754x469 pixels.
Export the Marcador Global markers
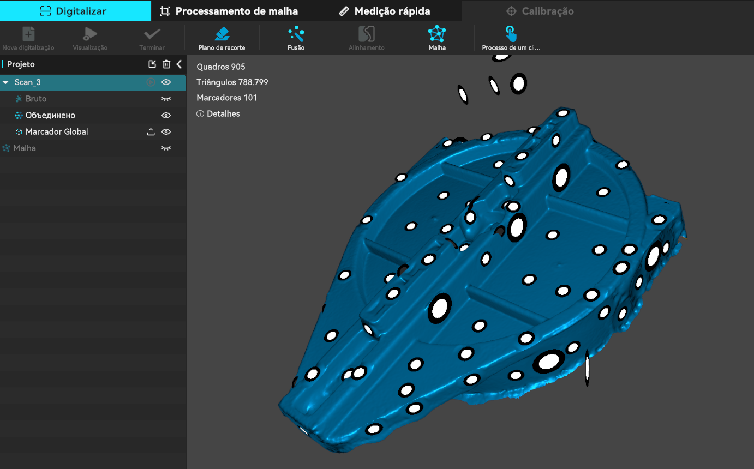(x=151, y=131)
